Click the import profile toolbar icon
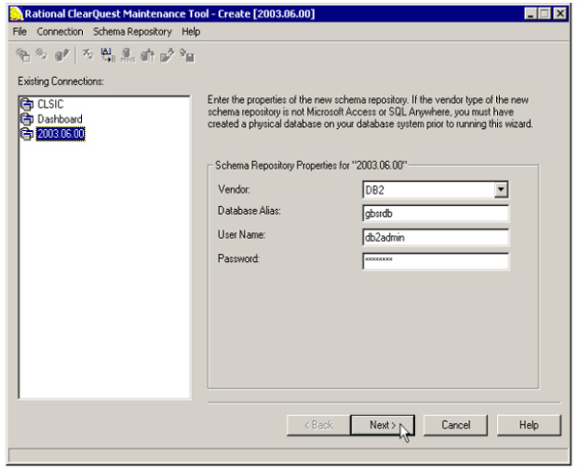This screenshot has width=579, height=472. pos(187,55)
